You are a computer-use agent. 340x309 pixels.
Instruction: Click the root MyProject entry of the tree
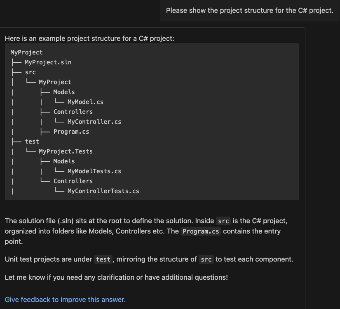pos(26,52)
